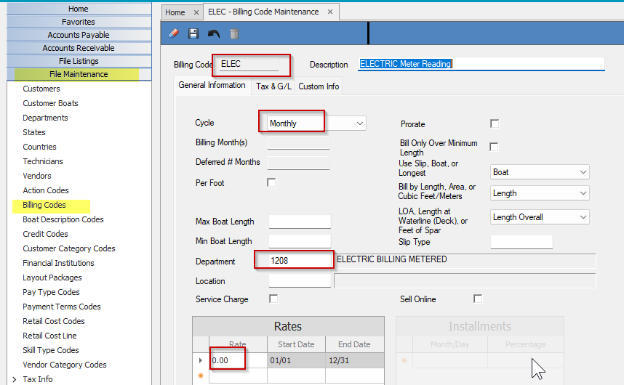Select Customer Boats in File Maintenance list
Viewport: 624px width, 385px height.
tap(50, 103)
